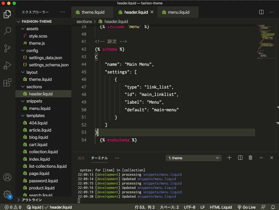Kill terminal with the trash icon
Screen dimensions: 279x210
click(250, 158)
